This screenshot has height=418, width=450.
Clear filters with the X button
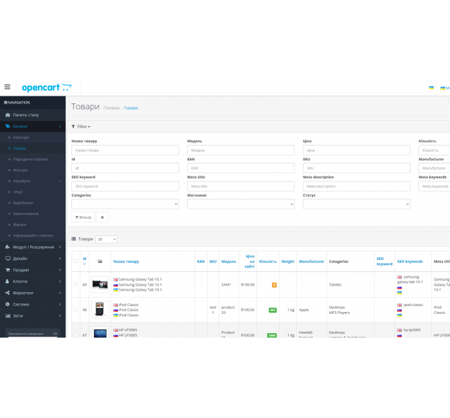tap(102, 217)
